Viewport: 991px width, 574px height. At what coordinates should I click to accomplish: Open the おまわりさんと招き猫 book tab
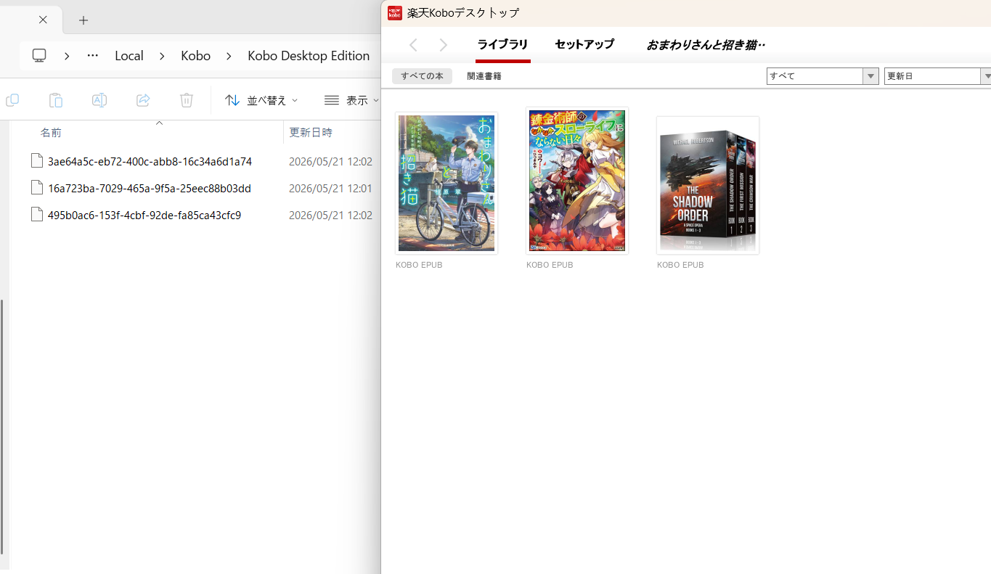tap(706, 45)
